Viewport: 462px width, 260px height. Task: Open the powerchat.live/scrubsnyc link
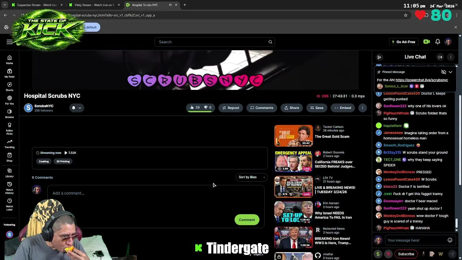[x=422, y=80]
